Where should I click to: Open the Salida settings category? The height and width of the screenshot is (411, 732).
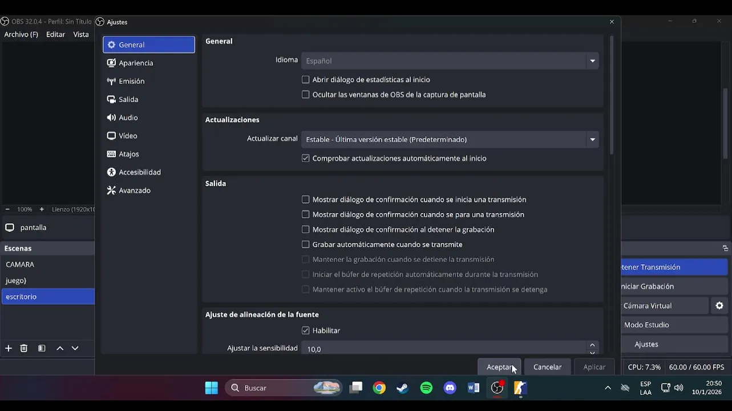coord(149,99)
